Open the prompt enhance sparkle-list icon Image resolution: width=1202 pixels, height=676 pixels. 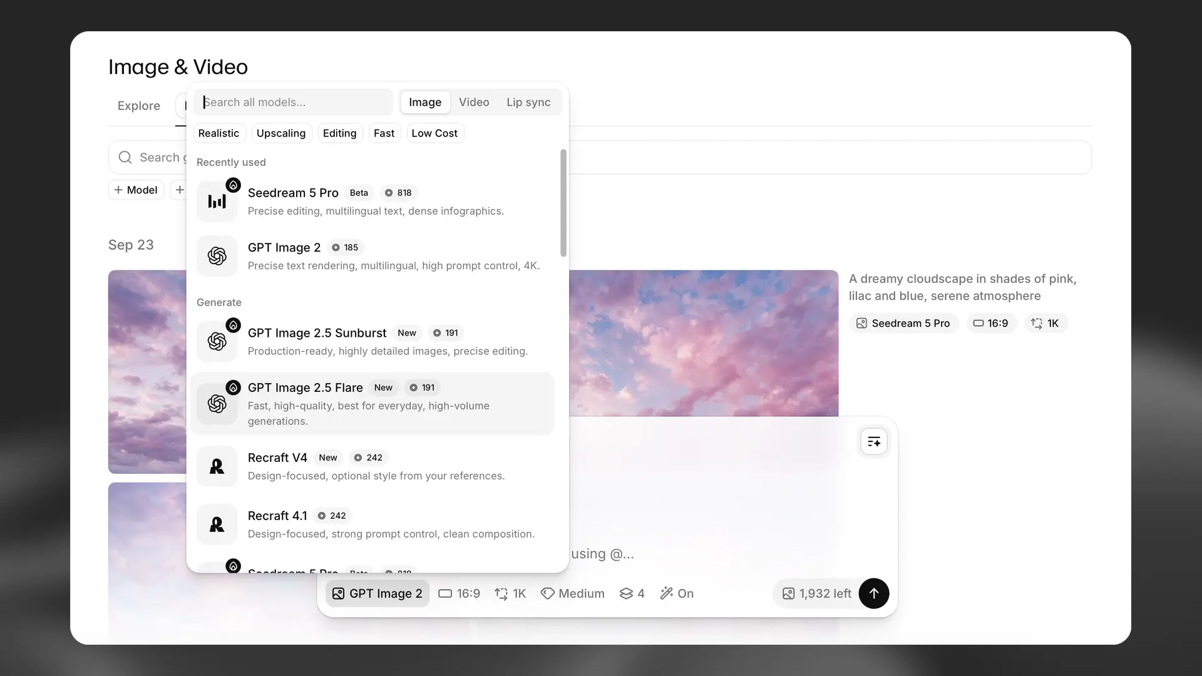[x=874, y=442]
